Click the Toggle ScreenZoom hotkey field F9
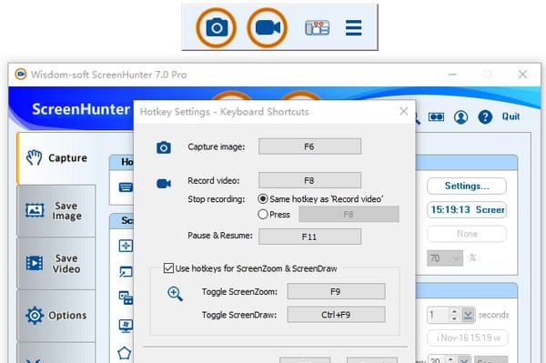 (336, 291)
